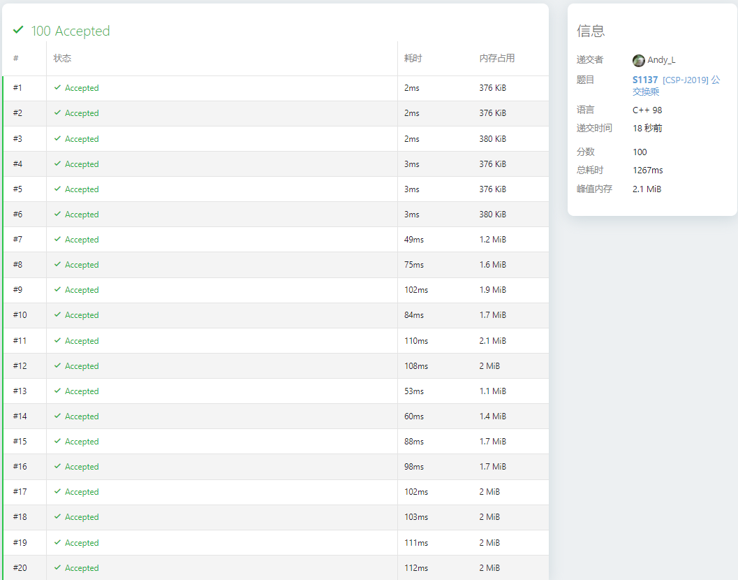Viewport: 738px width, 580px height.
Task: Click the submission time 18 秒前
Action: 647,128
